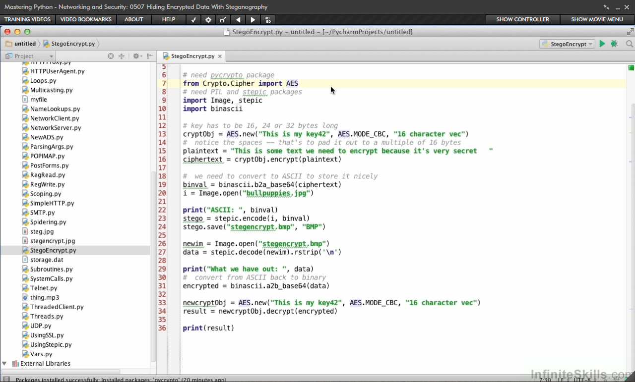Hide the Project tool window
This screenshot has width=635, height=382.
point(149,56)
